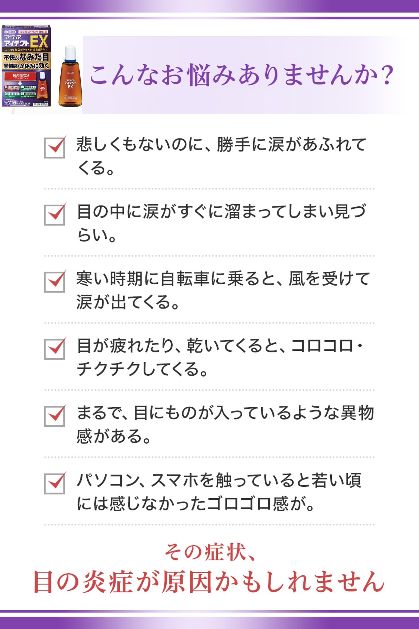This screenshot has height=629, width=419.
Task: Toggle the checkbox next to 目が疲れたり、乾いてくると
Action: pyautogui.click(x=55, y=349)
